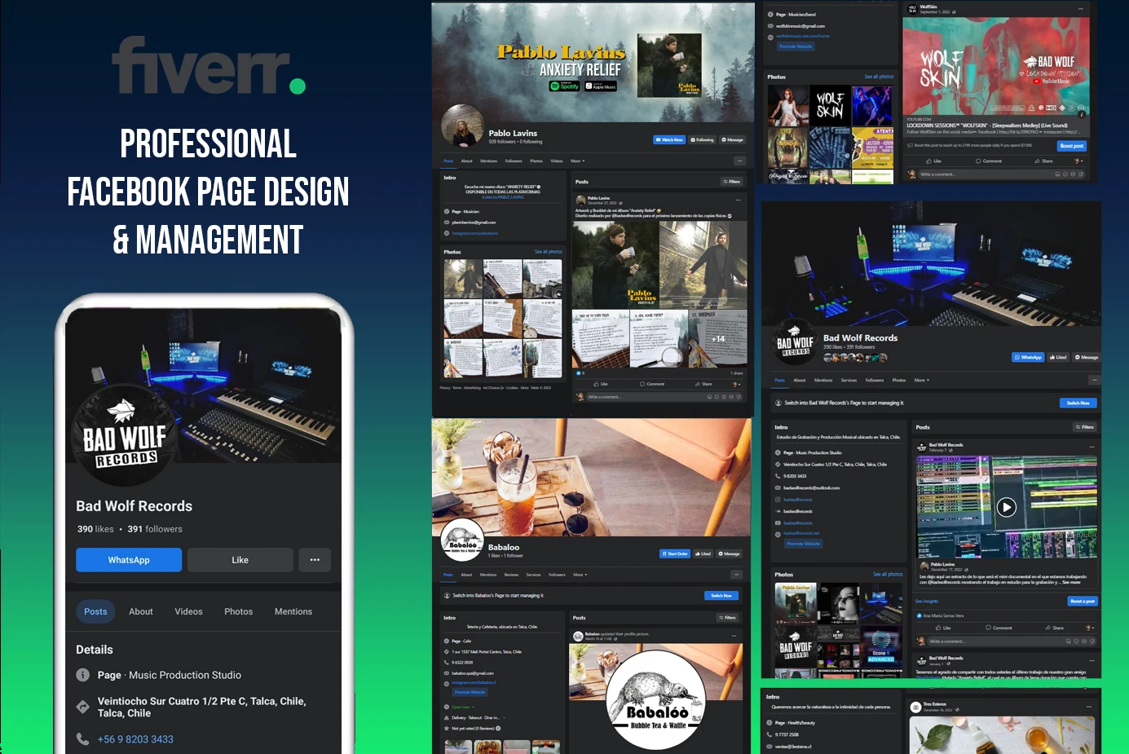The height and width of the screenshot is (754, 1129).
Task: Open Filters on the Bad Wolf Records posts
Action: coord(1084,427)
